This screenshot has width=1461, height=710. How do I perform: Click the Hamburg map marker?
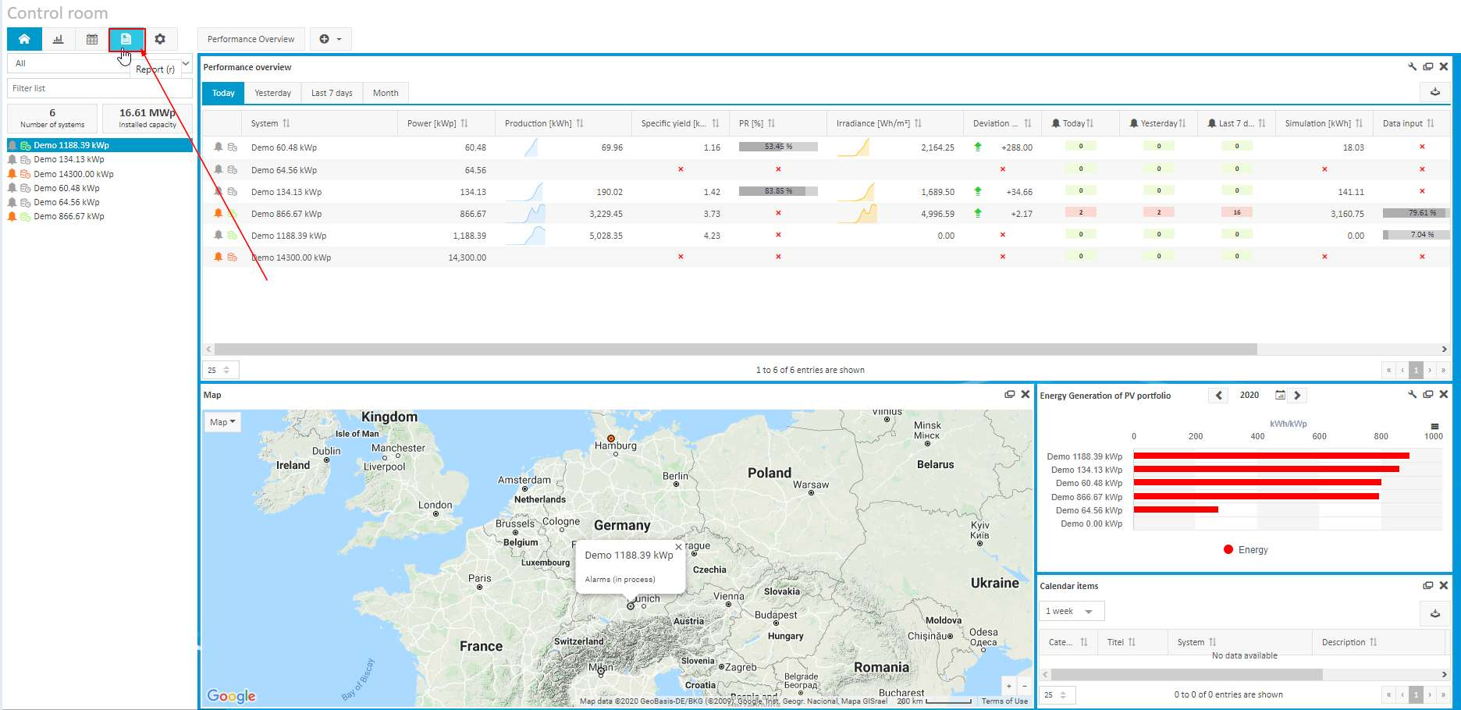(x=611, y=438)
